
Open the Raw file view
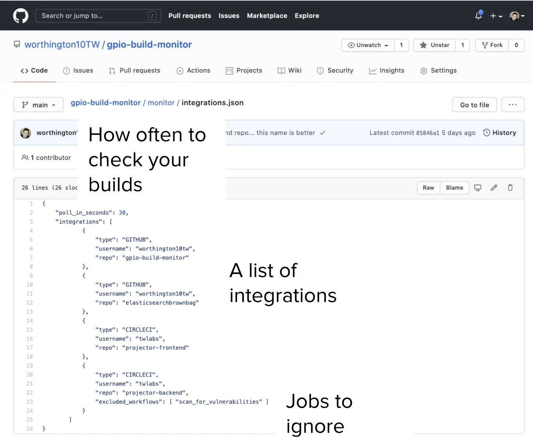click(428, 188)
